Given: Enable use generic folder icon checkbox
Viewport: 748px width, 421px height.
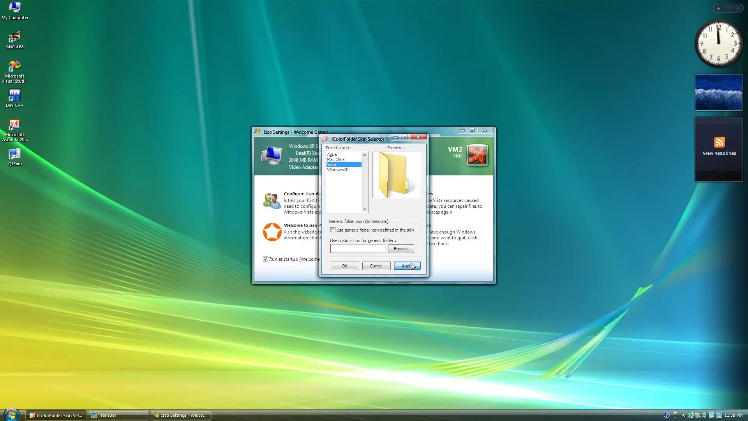Looking at the screenshot, I should [x=333, y=230].
